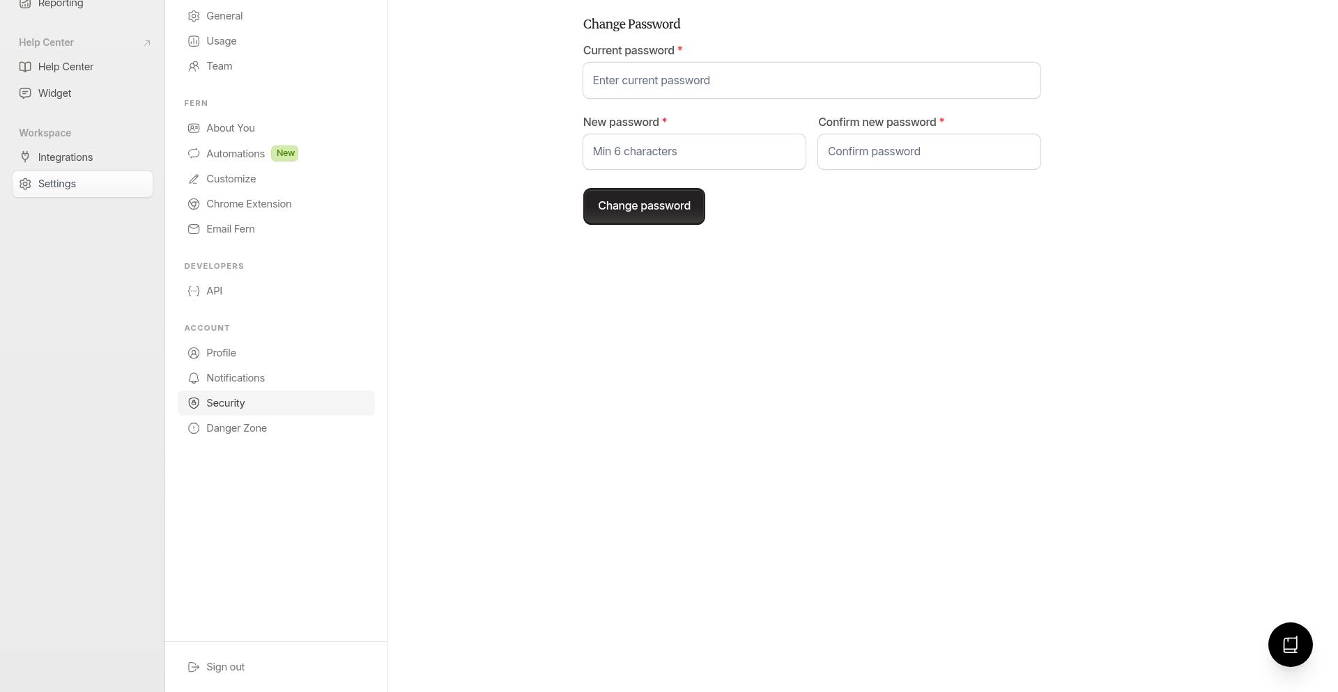Select the Profile account settings

coord(221,353)
